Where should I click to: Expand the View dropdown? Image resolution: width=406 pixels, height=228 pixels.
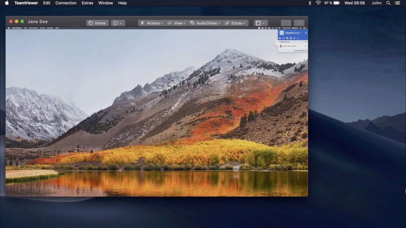[176, 23]
